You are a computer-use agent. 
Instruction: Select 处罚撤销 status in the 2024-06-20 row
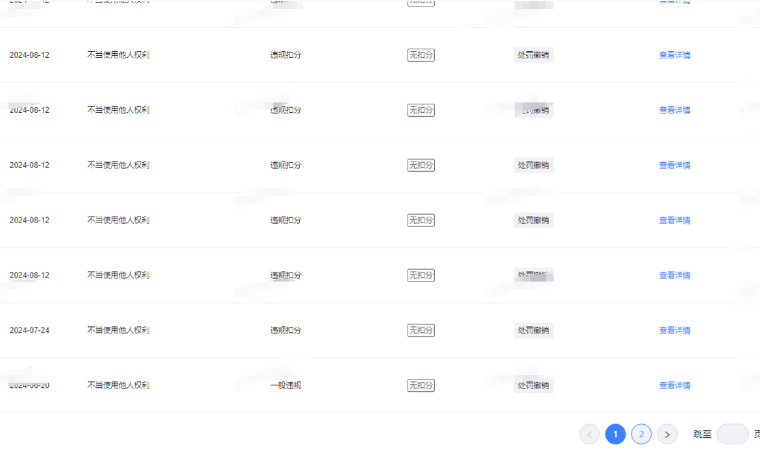tap(533, 386)
